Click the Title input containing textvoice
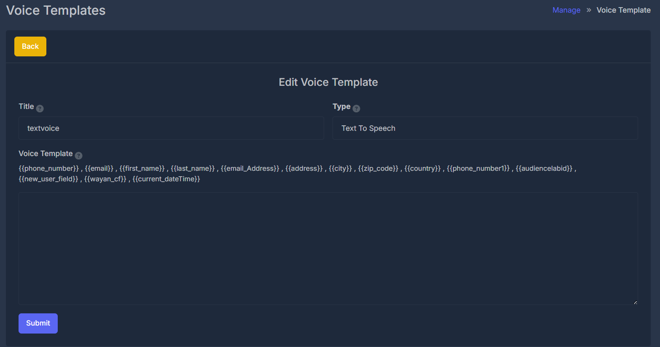 coord(171,128)
